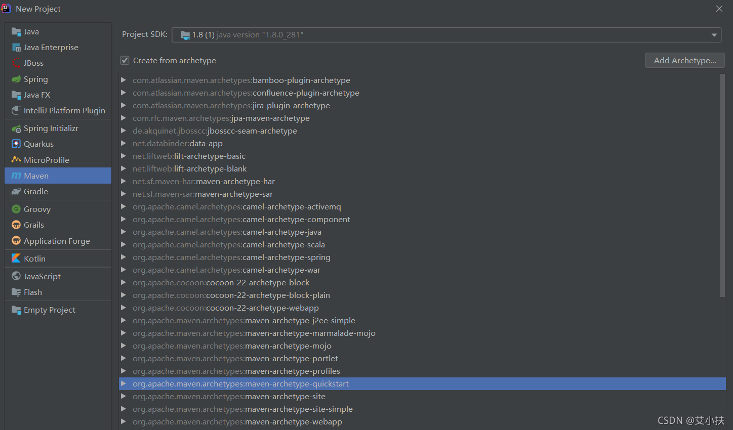Open the Project SDK dropdown arrow

click(x=714, y=35)
